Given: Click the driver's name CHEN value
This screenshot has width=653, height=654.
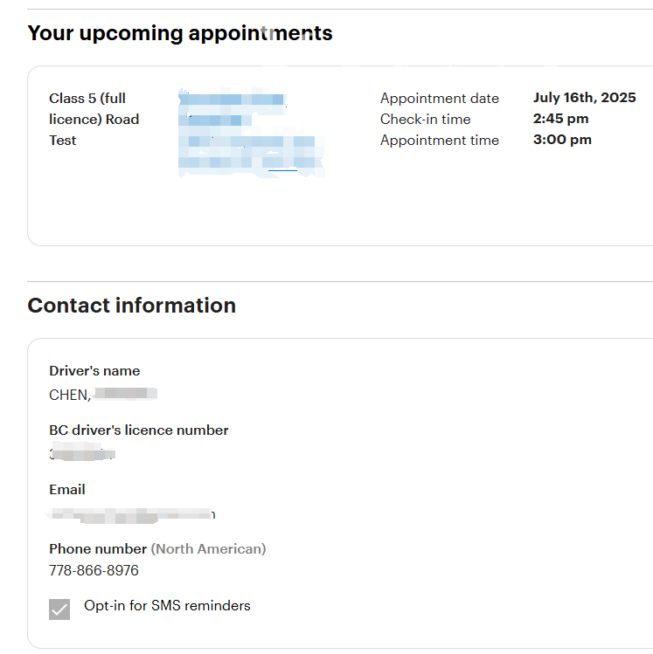Looking at the screenshot, I should click(x=102, y=395).
